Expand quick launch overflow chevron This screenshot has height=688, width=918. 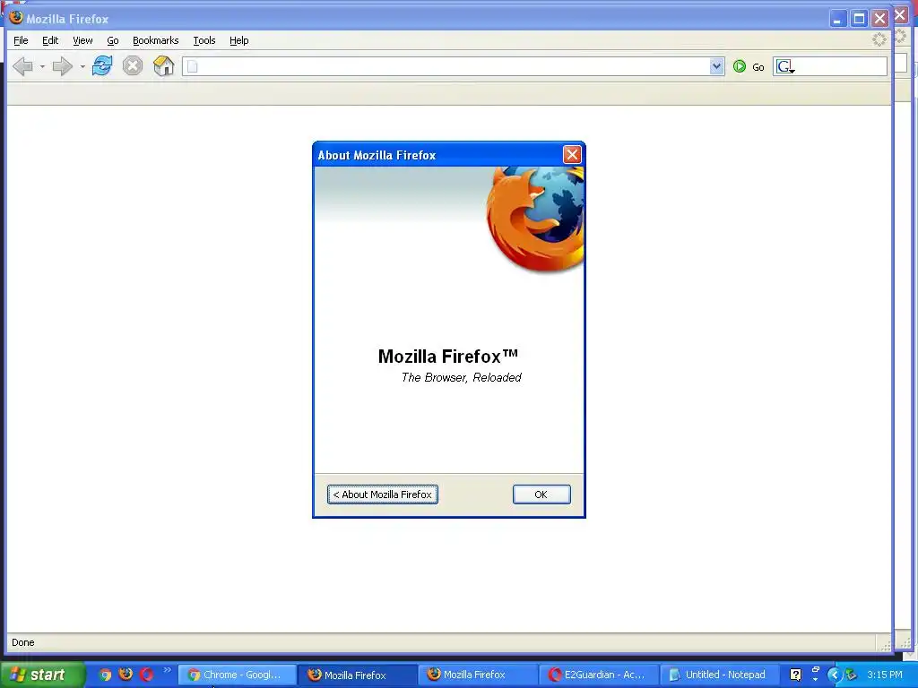[168, 670]
